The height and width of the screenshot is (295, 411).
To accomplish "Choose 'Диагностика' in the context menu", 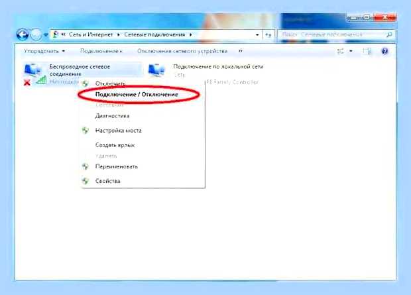I will [113, 115].
